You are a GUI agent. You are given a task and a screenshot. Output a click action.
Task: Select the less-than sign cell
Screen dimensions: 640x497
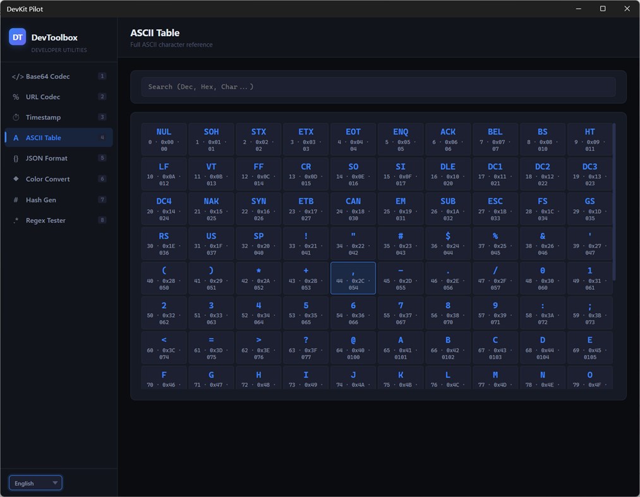point(164,347)
